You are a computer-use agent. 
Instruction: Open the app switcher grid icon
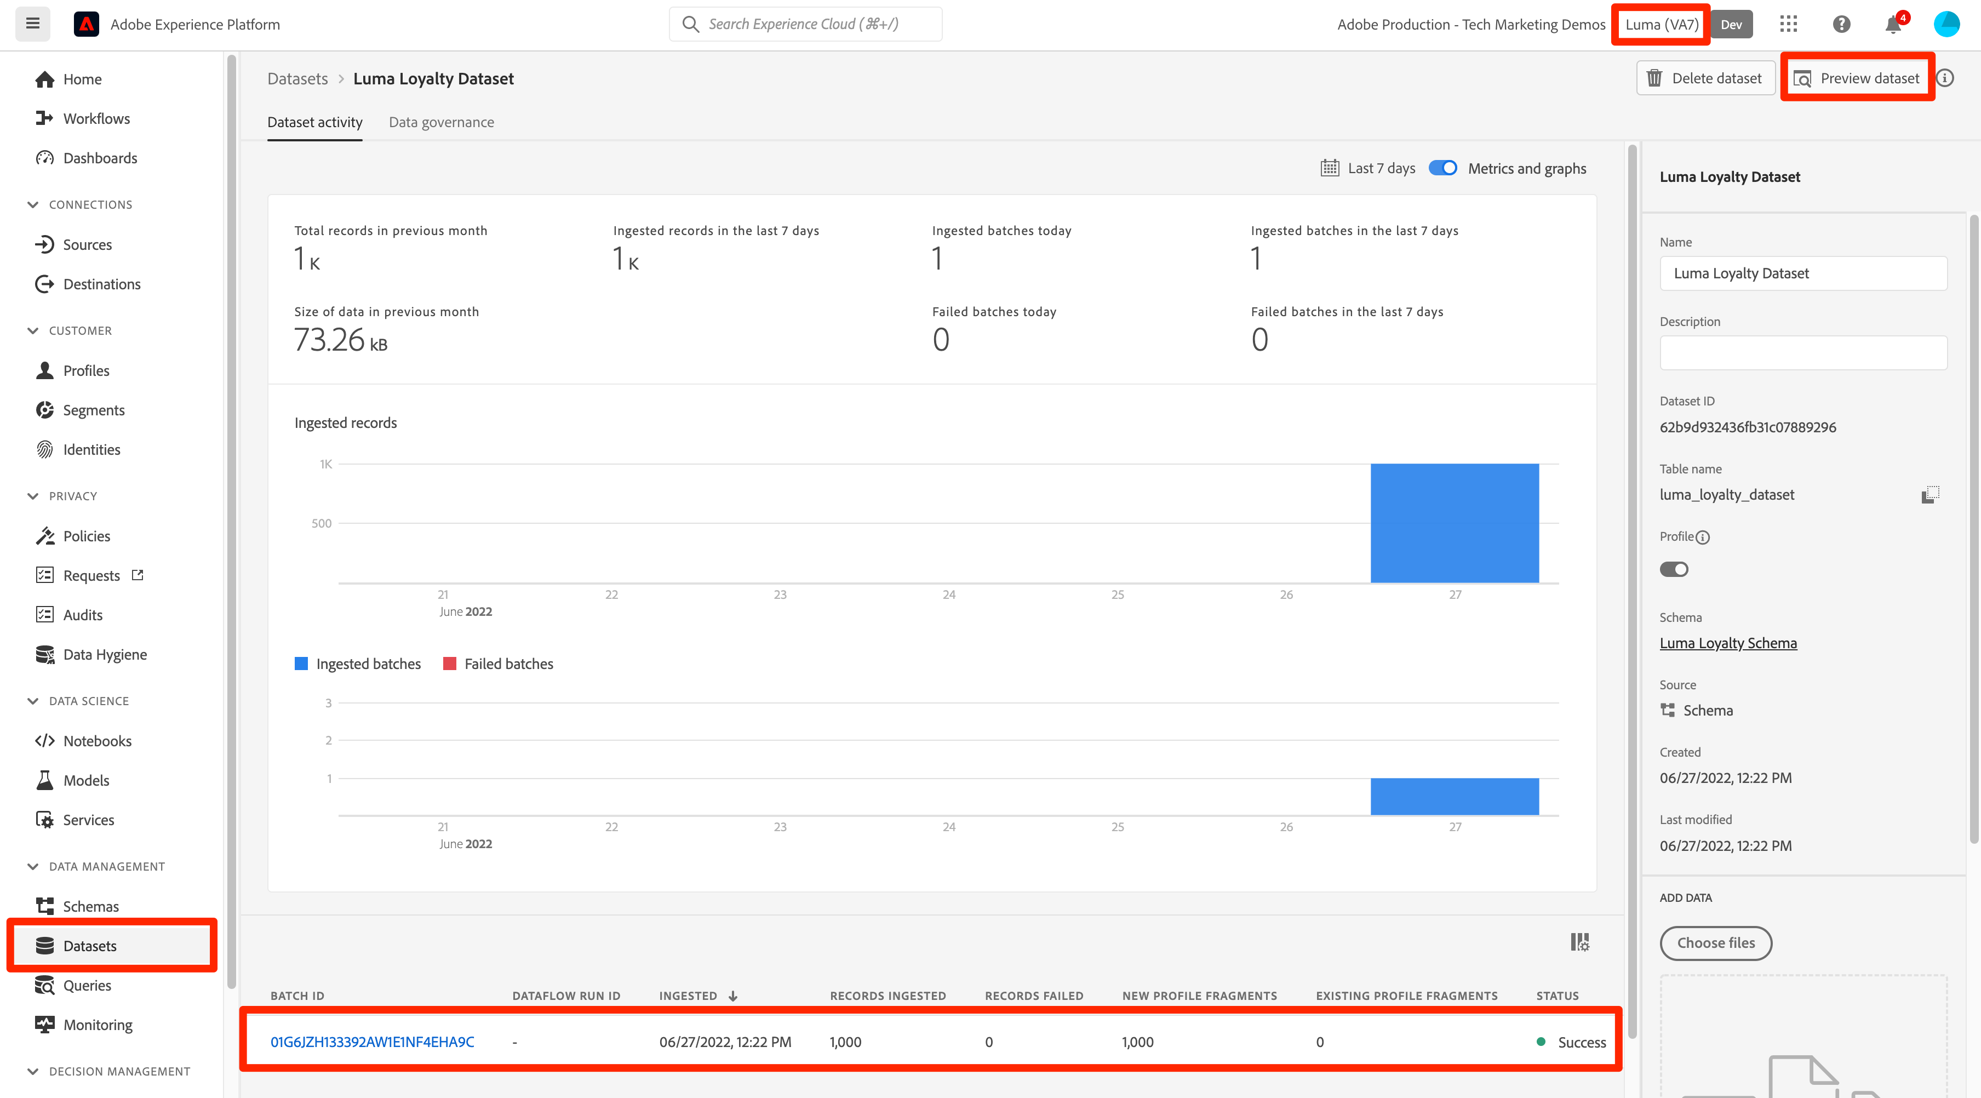click(x=1788, y=24)
